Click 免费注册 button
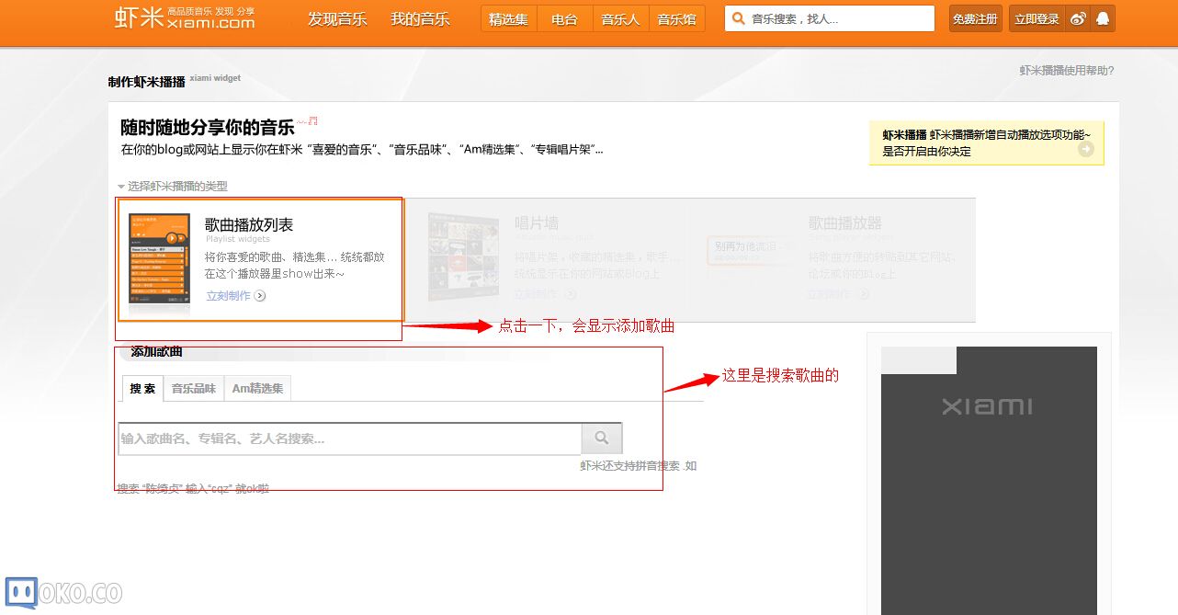Image resolution: width=1178 pixels, height=615 pixels. coord(975,18)
